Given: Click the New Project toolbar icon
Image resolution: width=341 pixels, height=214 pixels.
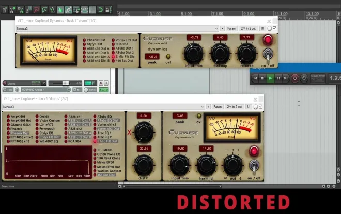Looking at the screenshot, I should 4,10.
